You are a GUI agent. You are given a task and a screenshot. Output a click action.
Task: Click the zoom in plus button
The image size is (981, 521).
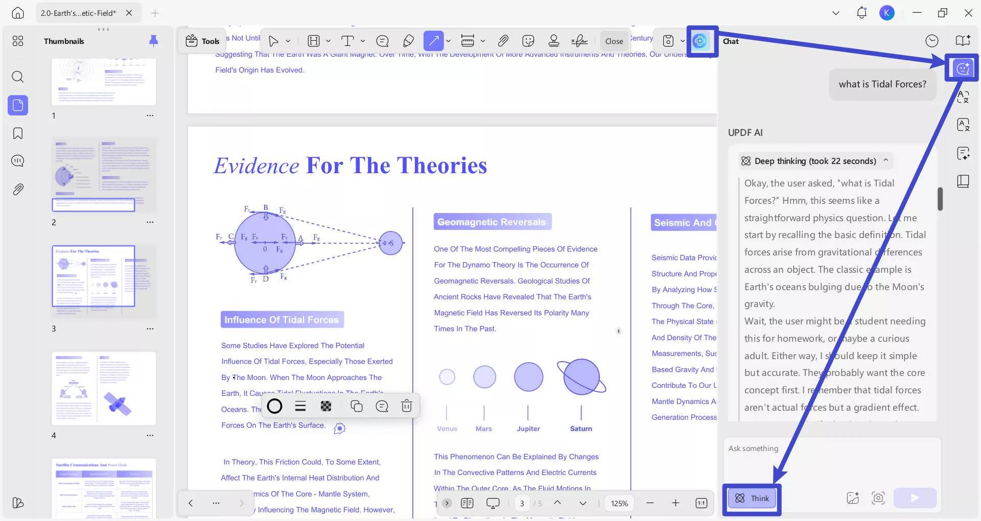pyautogui.click(x=675, y=503)
